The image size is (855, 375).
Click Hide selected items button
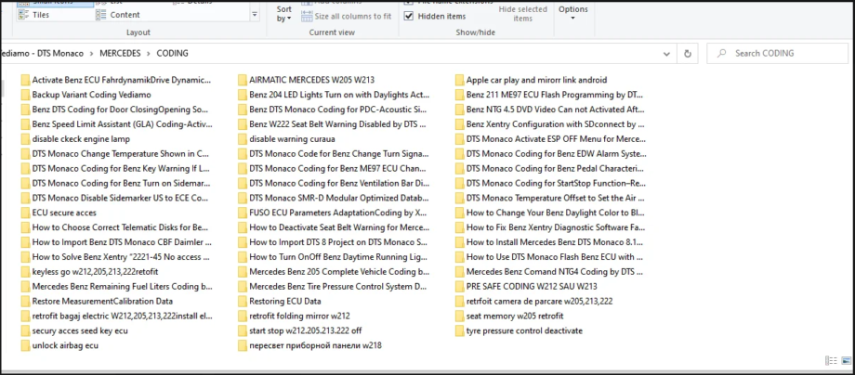pos(523,14)
